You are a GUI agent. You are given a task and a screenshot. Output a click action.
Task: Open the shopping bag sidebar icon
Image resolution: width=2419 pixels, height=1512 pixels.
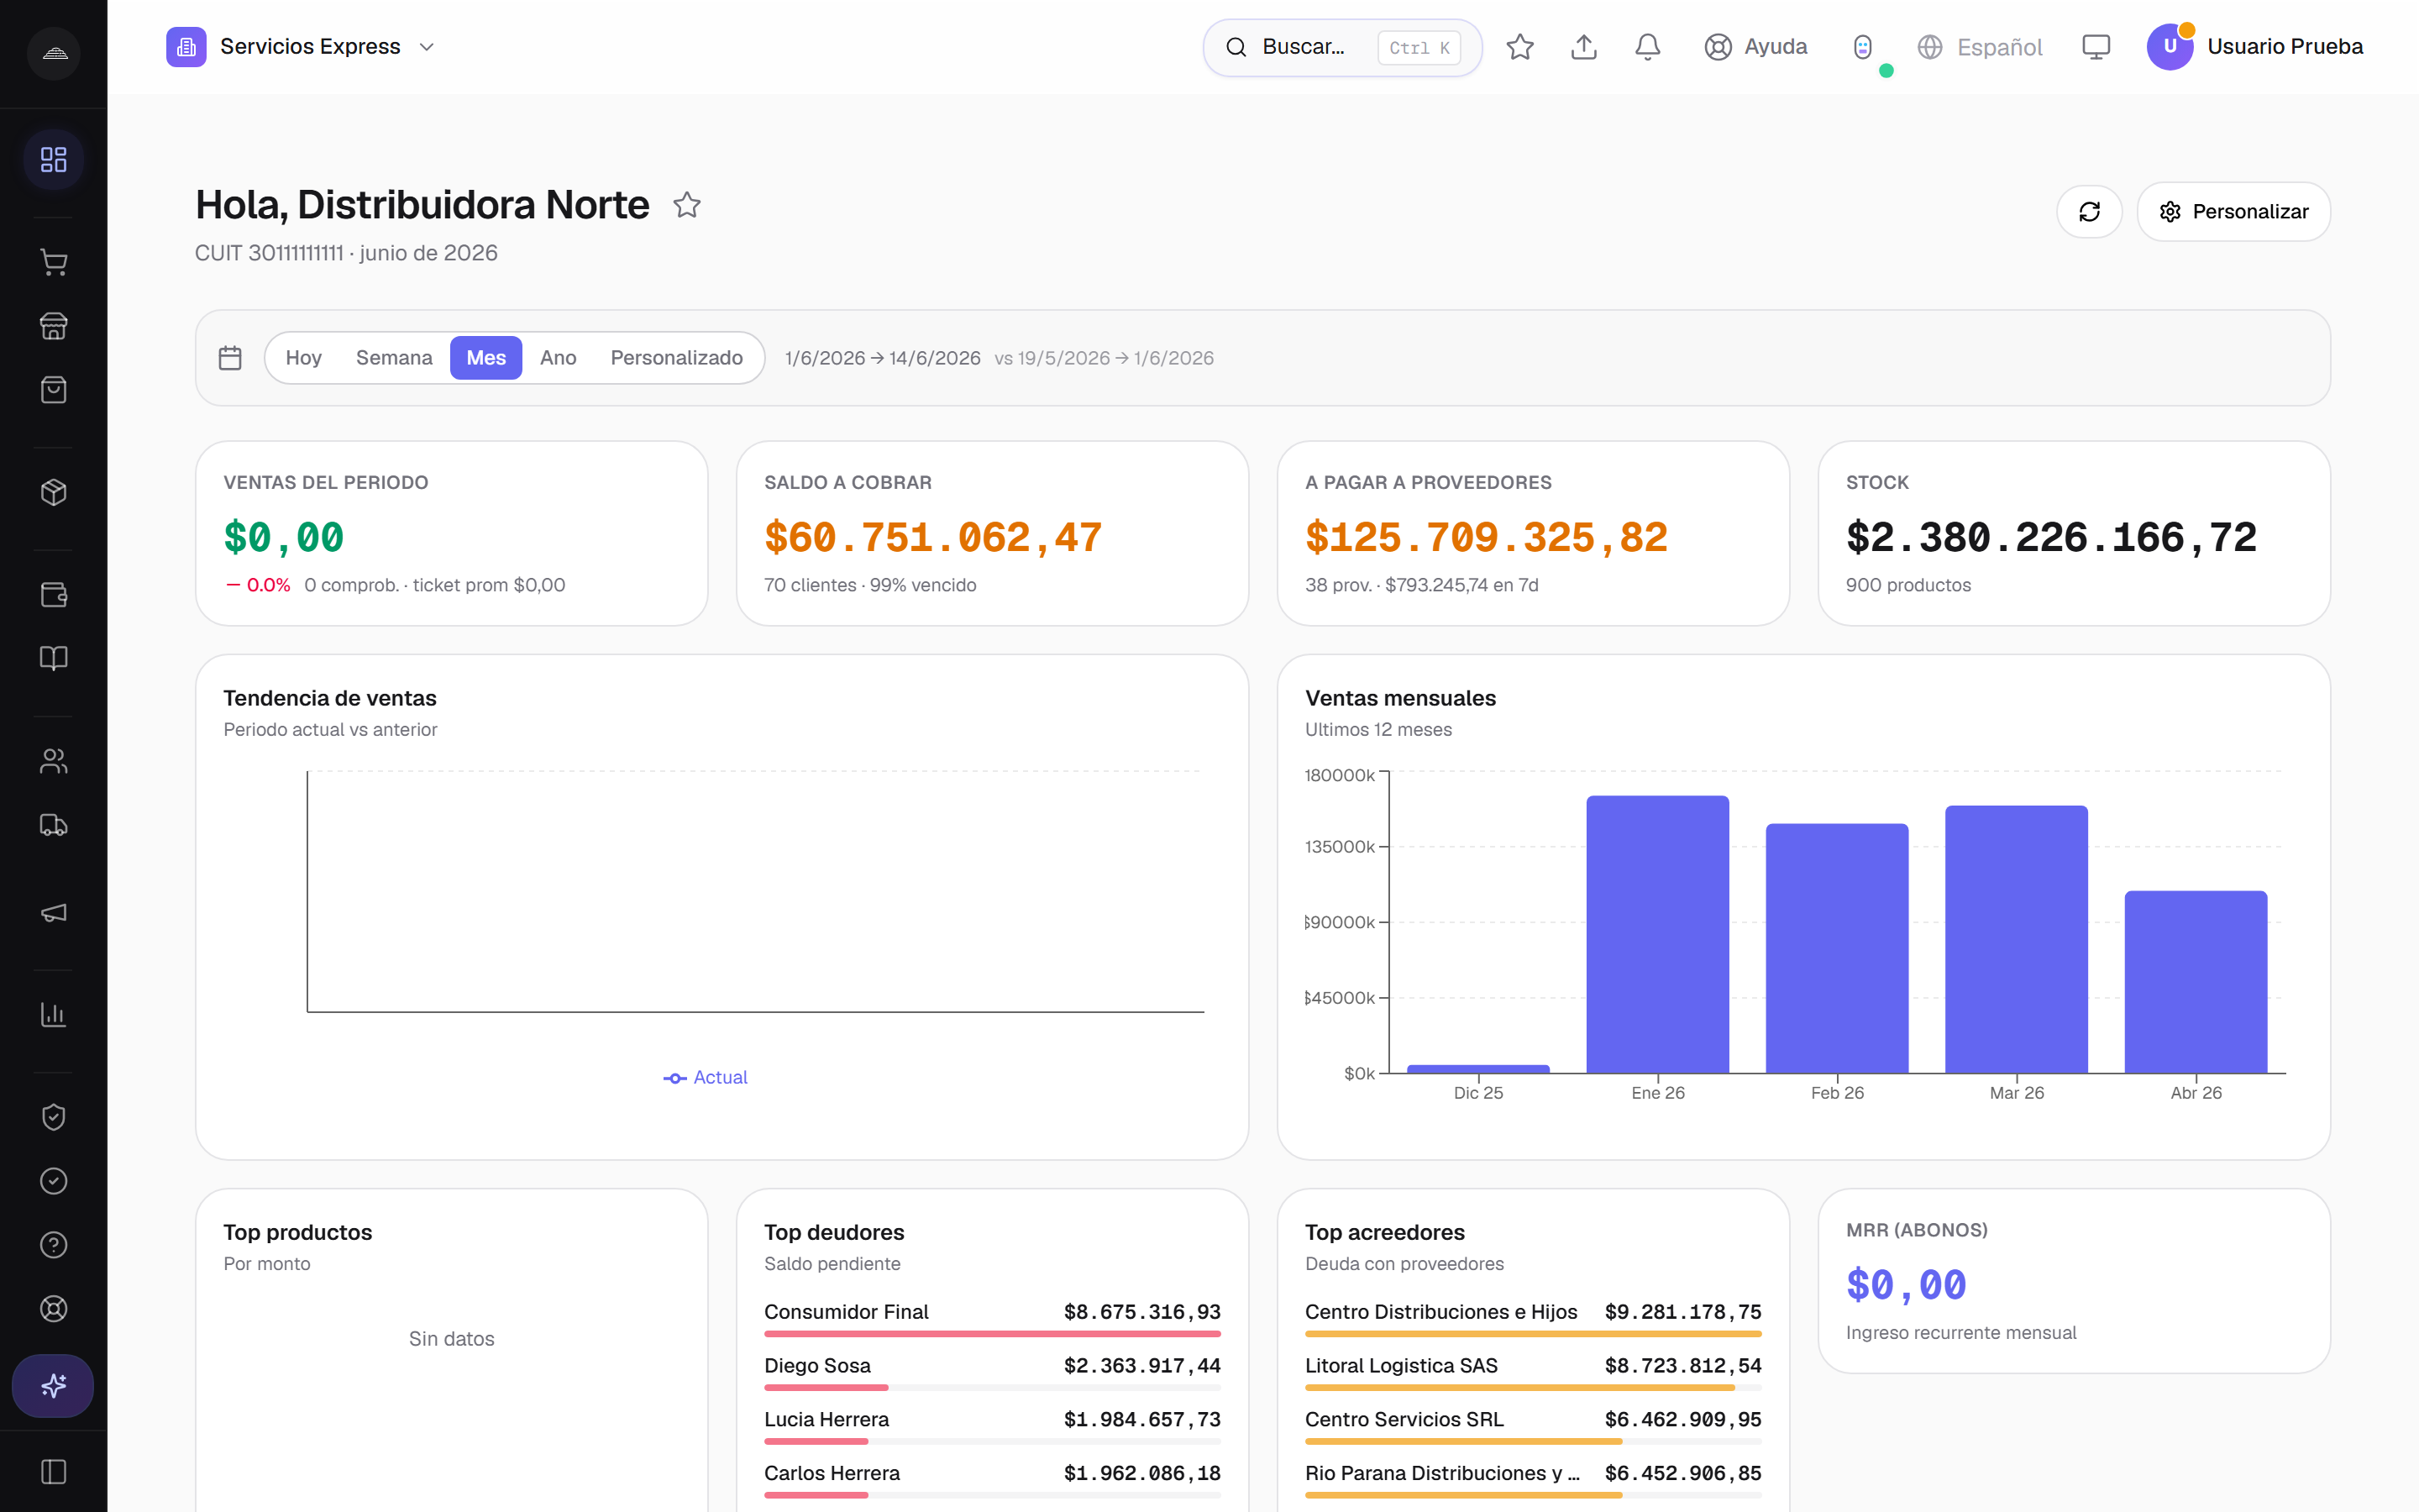54,390
